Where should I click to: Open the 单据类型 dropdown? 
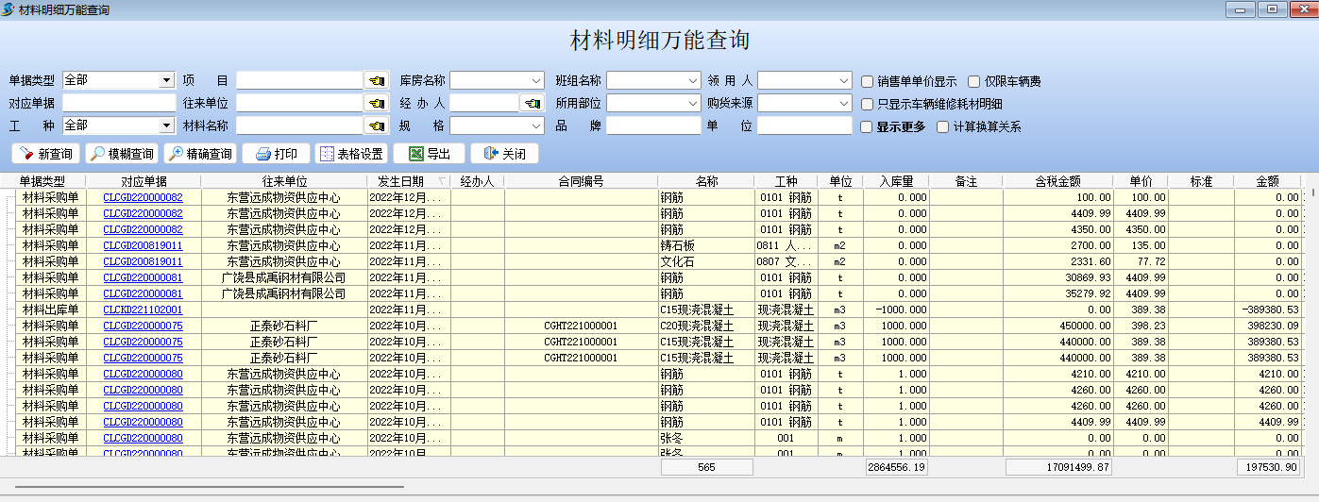(x=167, y=81)
